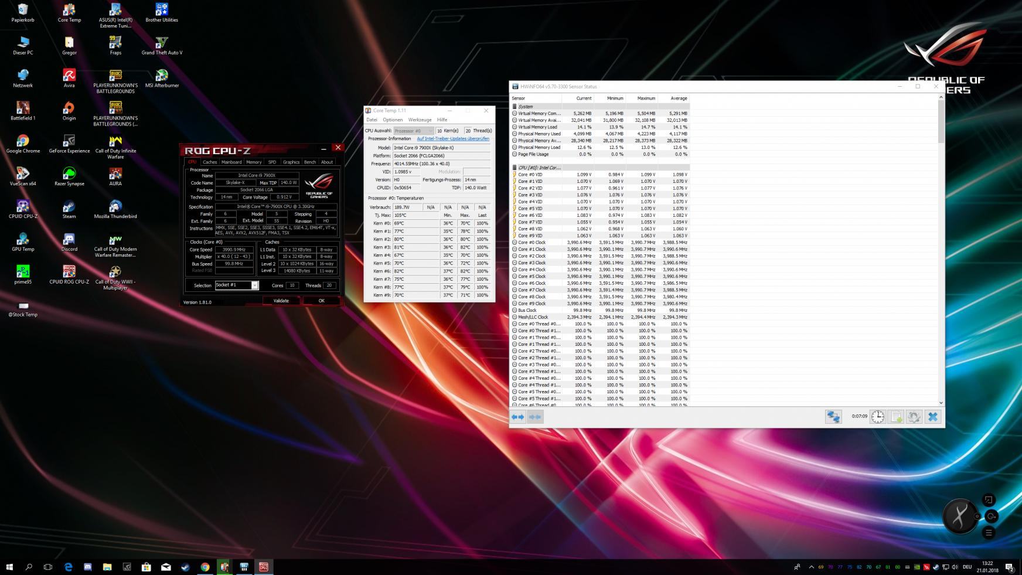Switch to the Memory tab in ROG CPU-Z
Image resolution: width=1022 pixels, height=575 pixels.
tap(254, 162)
